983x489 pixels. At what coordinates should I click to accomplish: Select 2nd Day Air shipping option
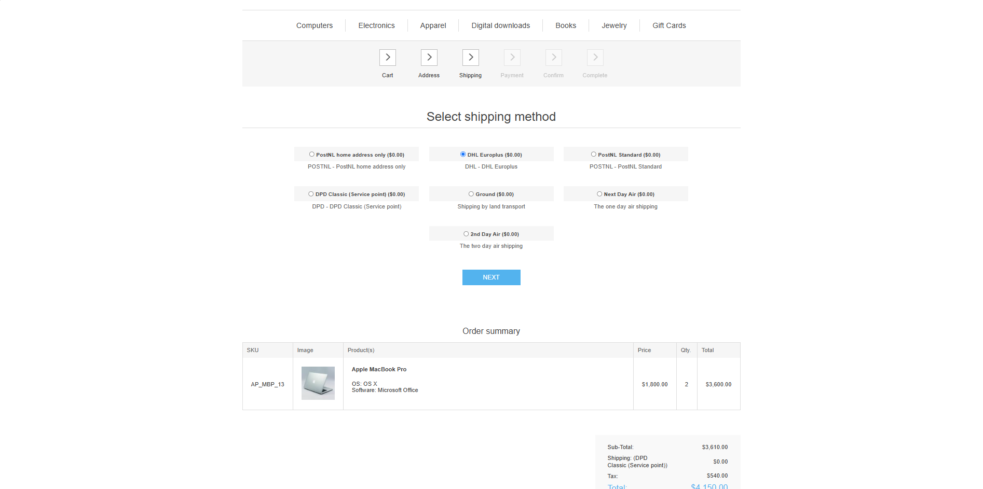466,234
